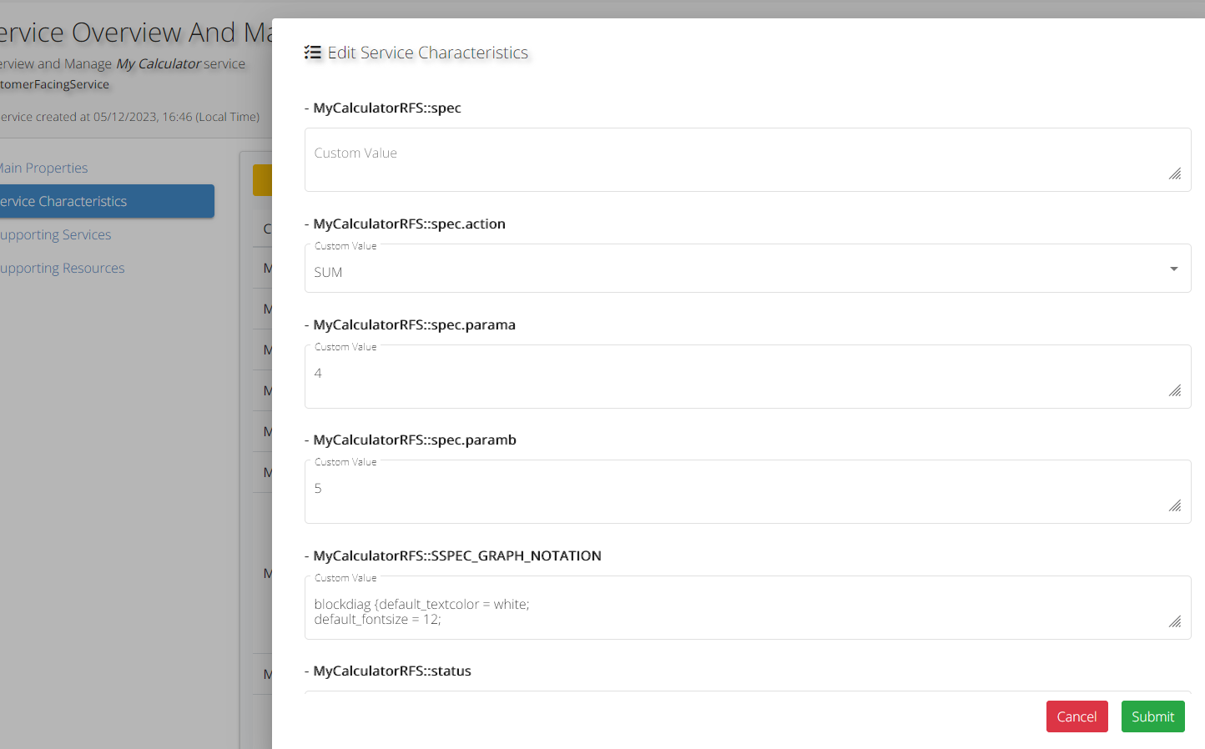Switch to Supporting Services tab
The height and width of the screenshot is (749, 1205).
57,234
